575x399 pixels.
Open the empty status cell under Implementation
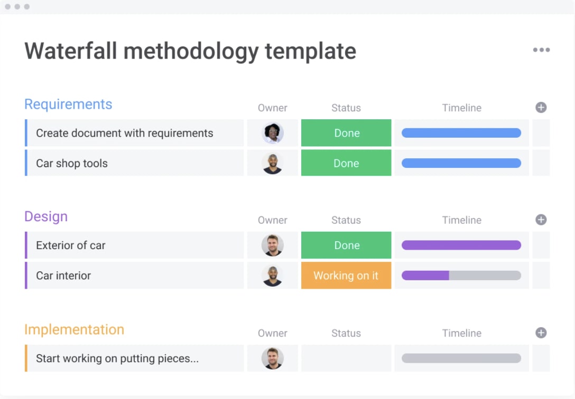click(346, 358)
